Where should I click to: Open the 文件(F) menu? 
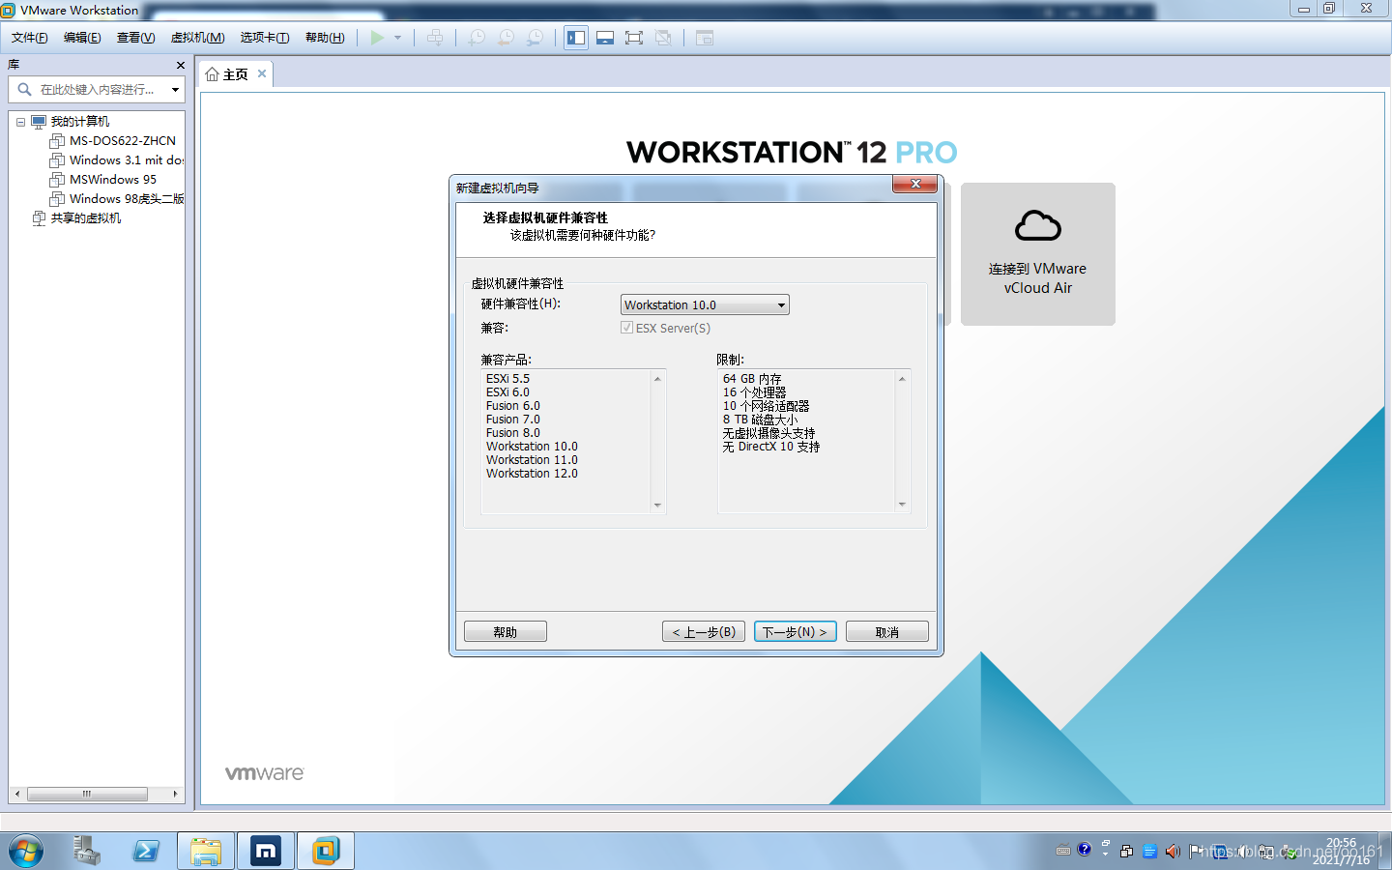tap(30, 38)
